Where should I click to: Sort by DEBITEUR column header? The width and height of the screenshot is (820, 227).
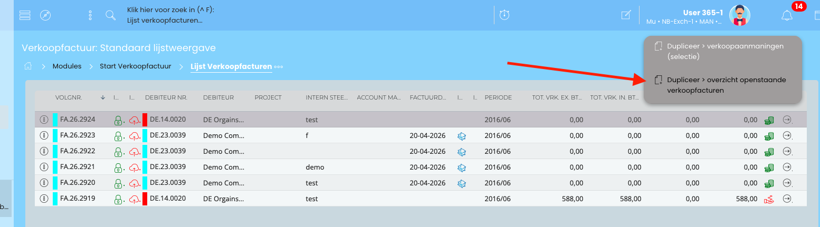[218, 97]
